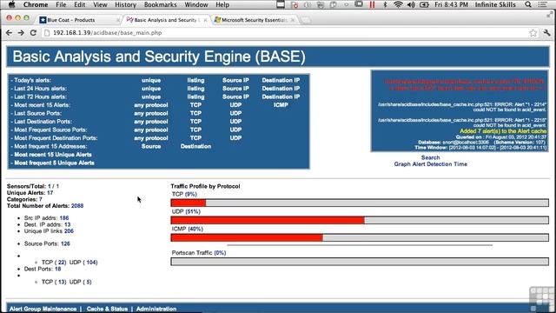Open the Window menu
556x313 pixels.
(196, 4)
